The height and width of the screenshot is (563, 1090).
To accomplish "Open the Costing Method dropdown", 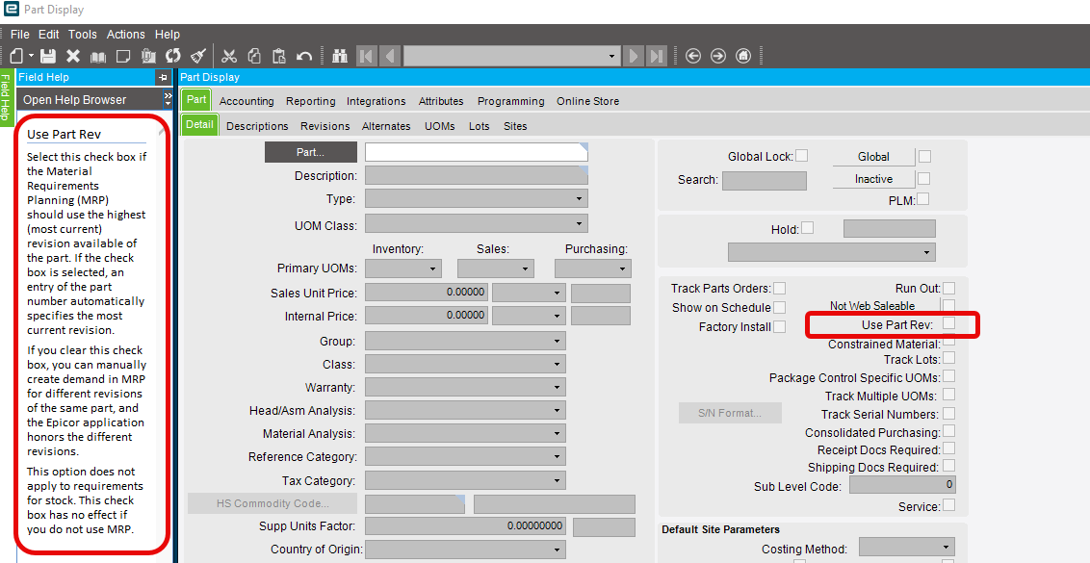I will click(906, 547).
